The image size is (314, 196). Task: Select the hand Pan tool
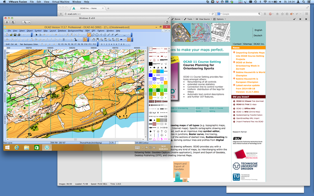coord(93,40)
